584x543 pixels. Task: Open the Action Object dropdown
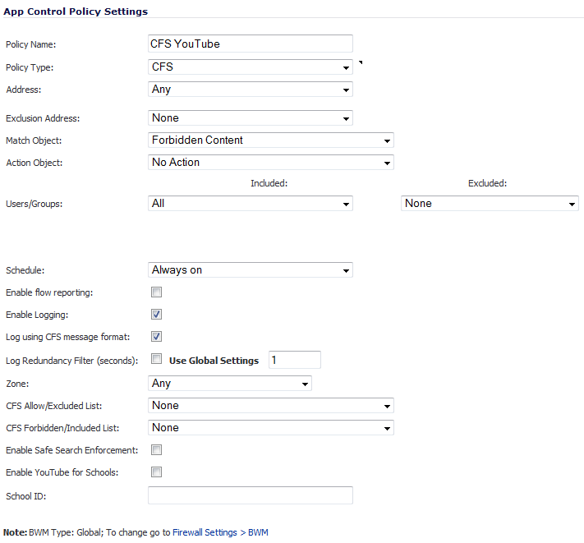[271, 163]
